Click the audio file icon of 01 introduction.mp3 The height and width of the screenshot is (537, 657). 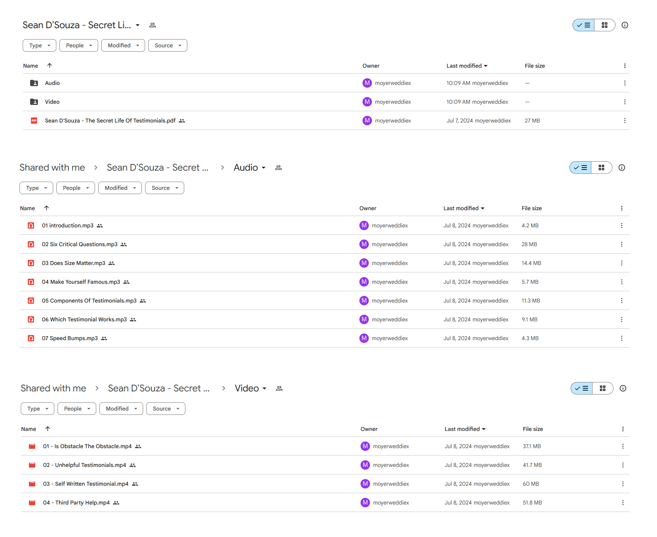(31, 225)
